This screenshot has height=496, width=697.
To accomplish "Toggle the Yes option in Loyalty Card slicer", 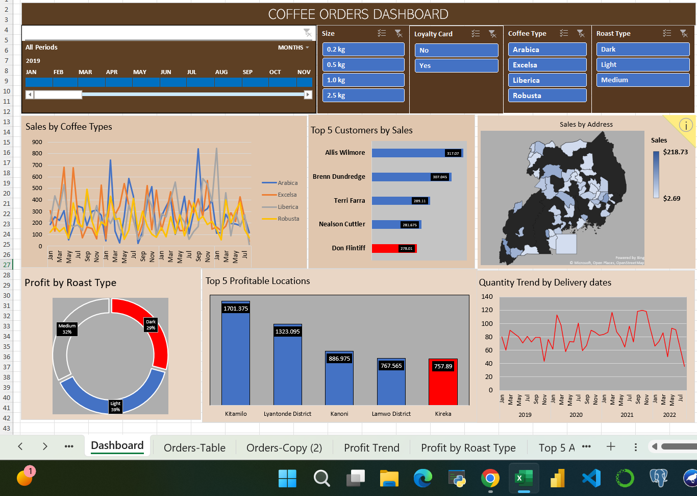I will 456,65.
